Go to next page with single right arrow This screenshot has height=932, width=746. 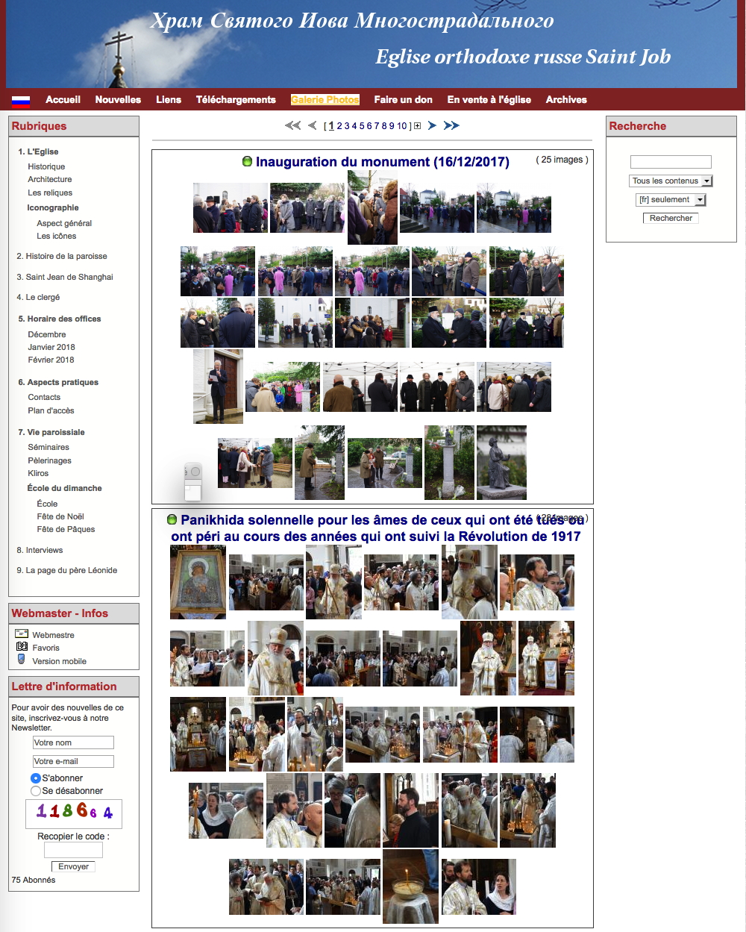432,125
